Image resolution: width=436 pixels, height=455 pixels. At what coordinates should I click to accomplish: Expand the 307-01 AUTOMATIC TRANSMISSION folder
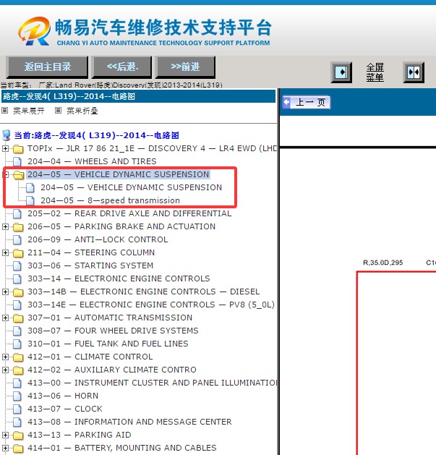pos(5,318)
